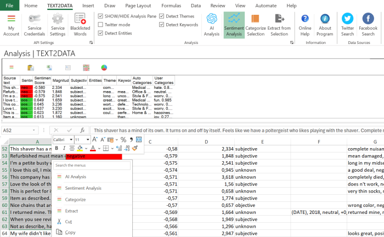The height and width of the screenshot is (237, 384).
Task: Click the red negative cell in row 53
Action: (x=94, y=156)
